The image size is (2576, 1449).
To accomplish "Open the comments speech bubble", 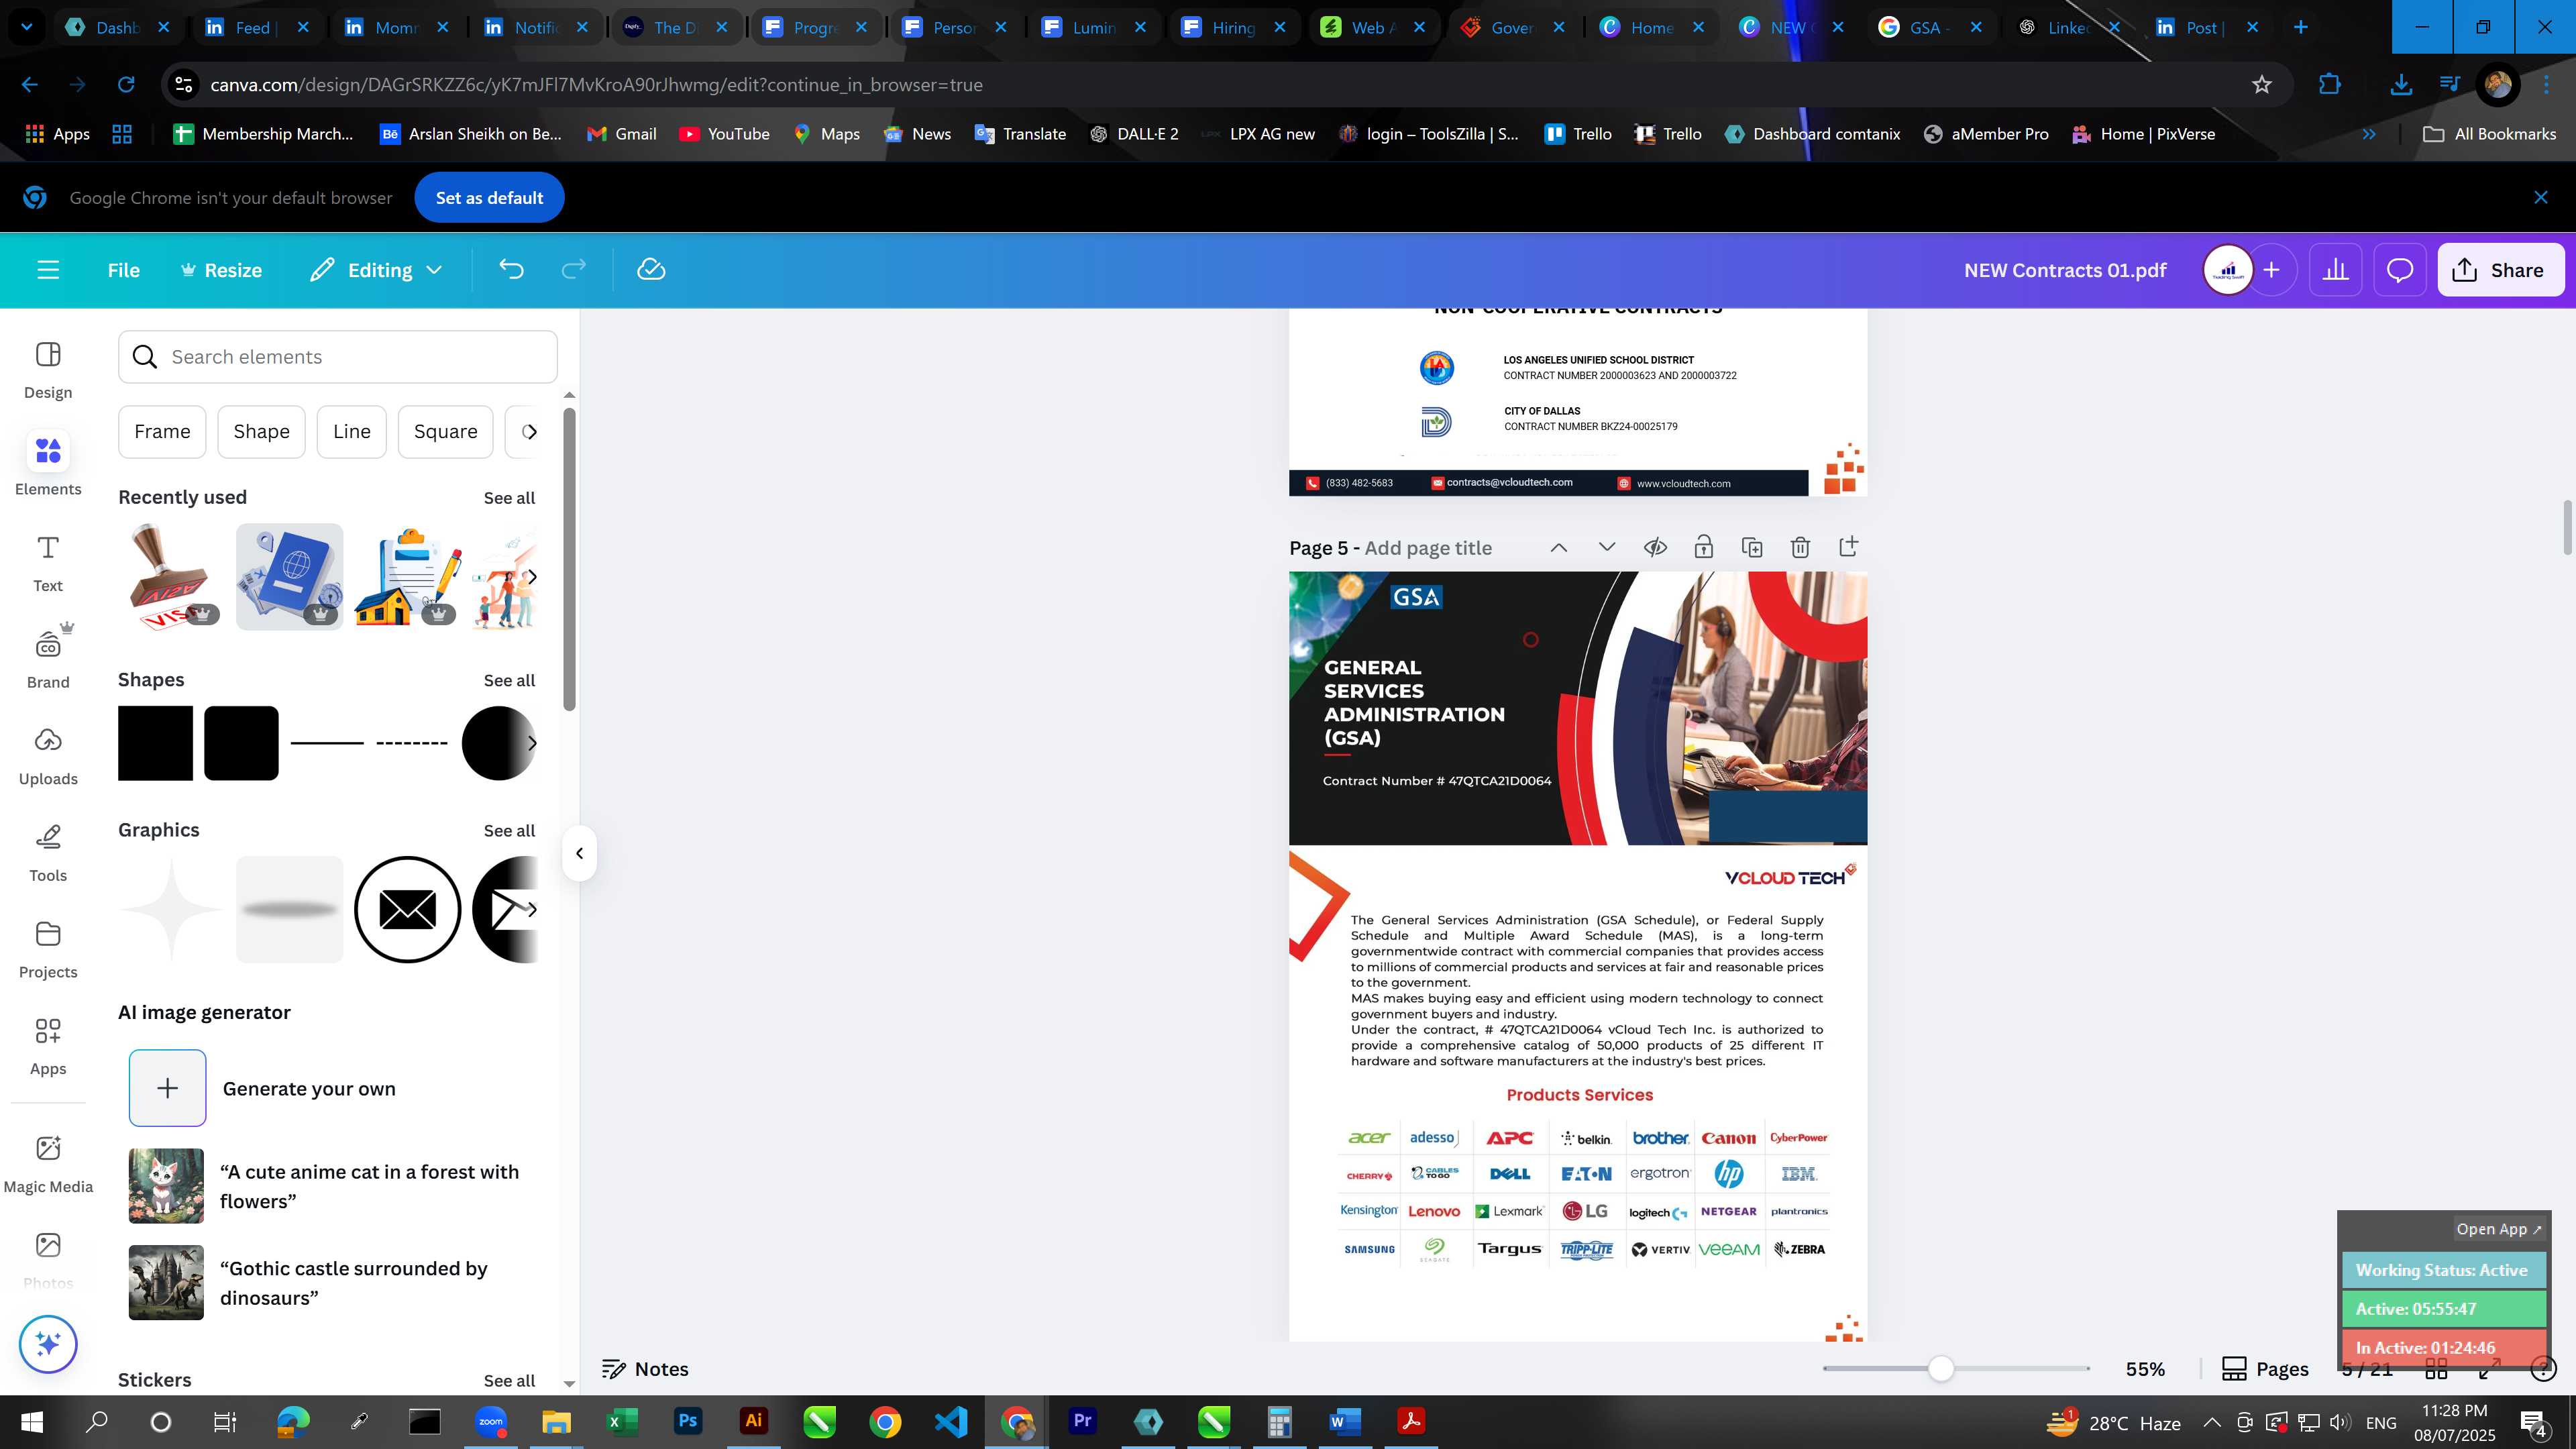I will point(2400,270).
